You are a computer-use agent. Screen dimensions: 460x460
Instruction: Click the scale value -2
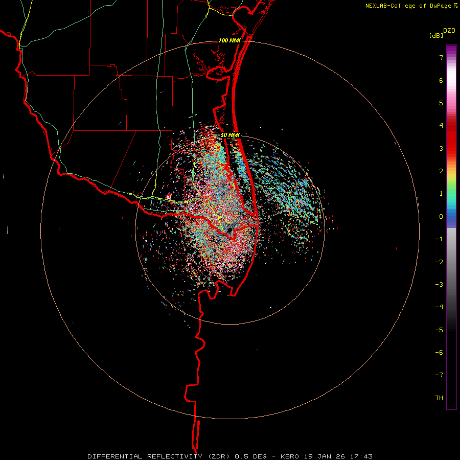439,262
